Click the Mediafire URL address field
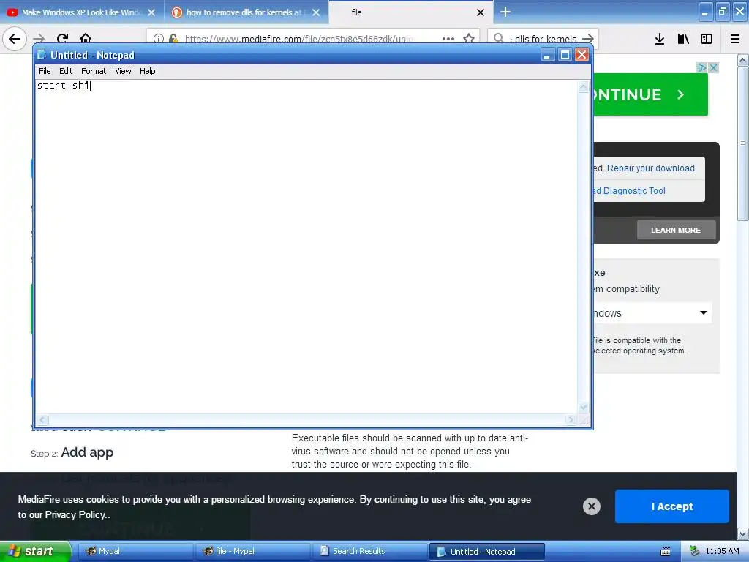 [x=299, y=39]
